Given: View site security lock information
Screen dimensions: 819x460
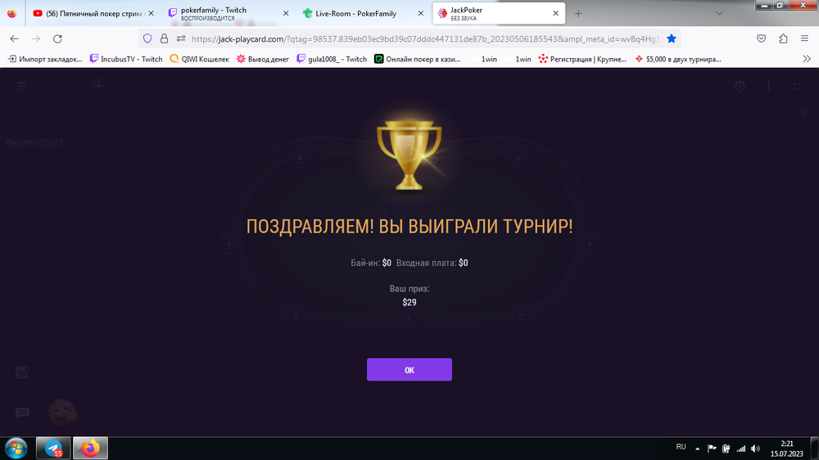Looking at the screenshot, I should click(x=164, y=38).
